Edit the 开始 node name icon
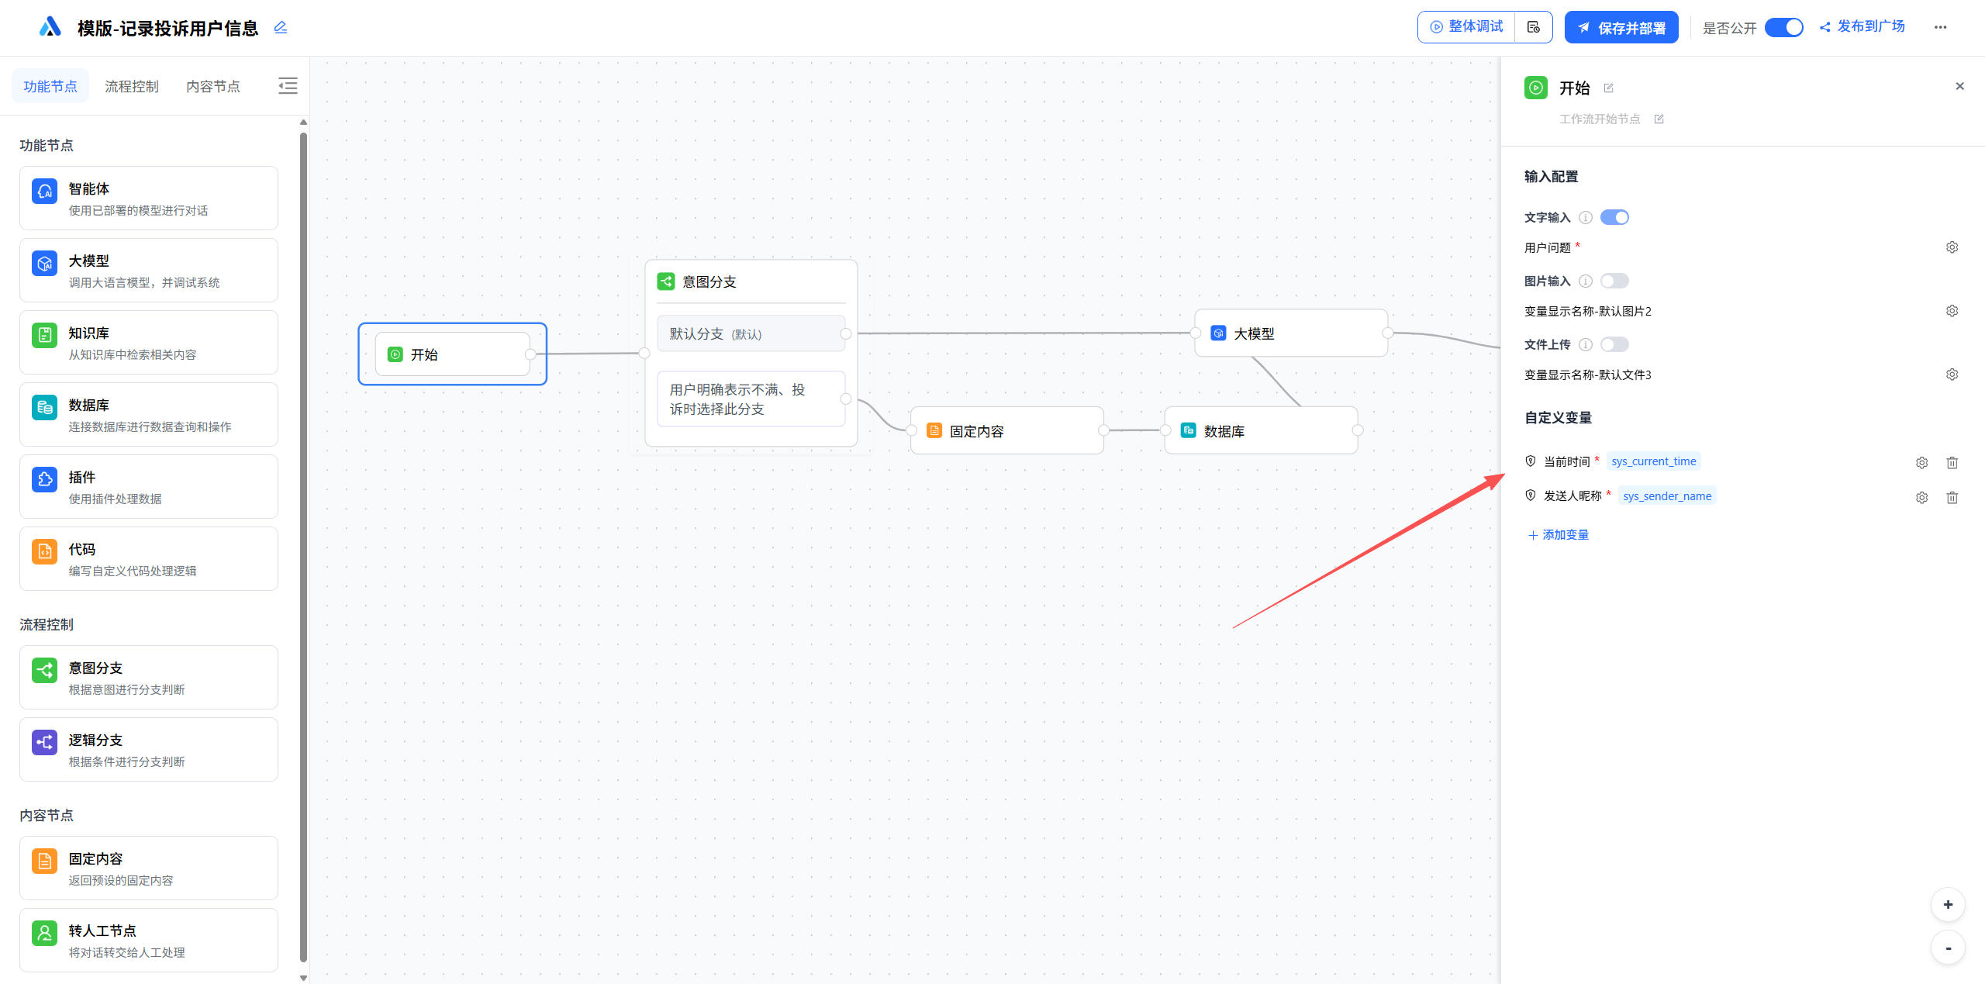 click(x=1608, y=88)
